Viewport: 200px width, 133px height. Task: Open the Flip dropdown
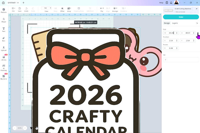(x=102, y=9)
